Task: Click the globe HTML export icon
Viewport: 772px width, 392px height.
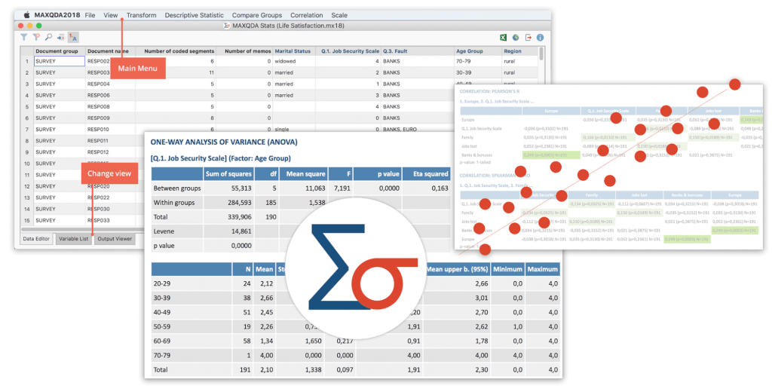Action: pyautogui.click(x=515, y=37)
